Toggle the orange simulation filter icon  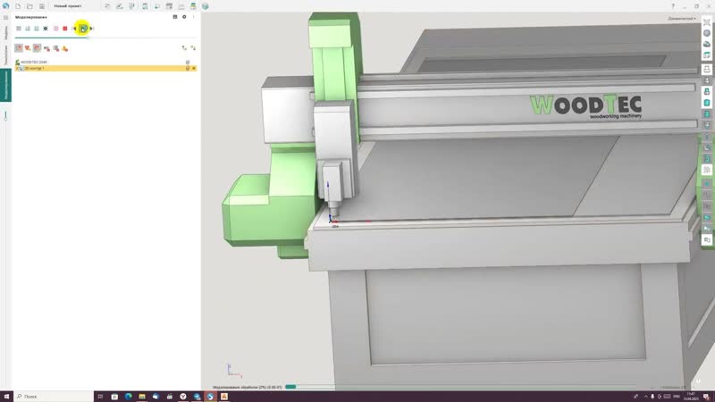(65, 48)
